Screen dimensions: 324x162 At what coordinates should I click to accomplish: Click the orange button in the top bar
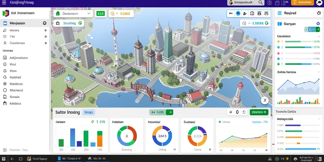point(302,3)
